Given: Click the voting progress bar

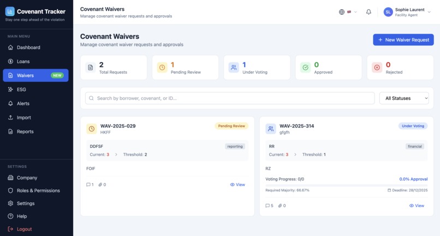Looking at the screenshot, I should pos(347,185).
